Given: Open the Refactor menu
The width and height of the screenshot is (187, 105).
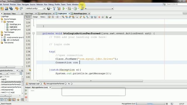Looking at the screenshot, I should click(40, 4).
